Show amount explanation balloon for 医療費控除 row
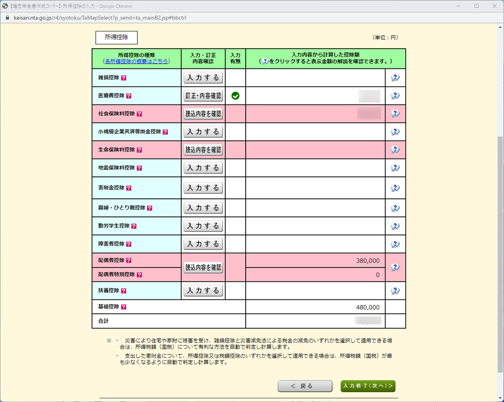 (x=395, y=96)
